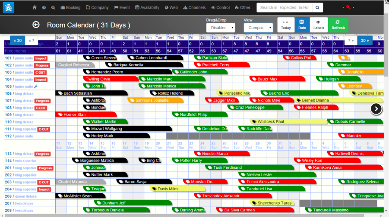Go to the home icon
389x217 pixels.
pyautogui.click(x=35, y=7)
